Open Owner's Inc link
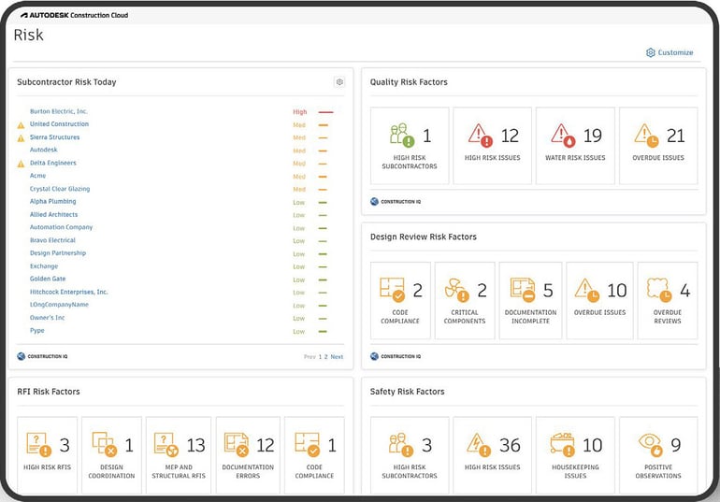This screenshot has width=720, height=502. [x=48, y=318]
